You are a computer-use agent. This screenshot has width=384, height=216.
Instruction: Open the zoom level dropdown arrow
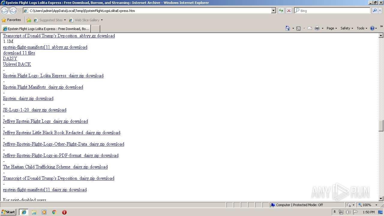click(x=376, y=205)
